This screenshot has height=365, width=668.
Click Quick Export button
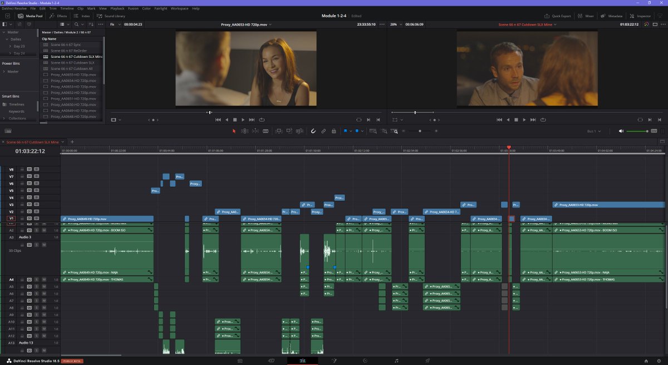point(558,16)
